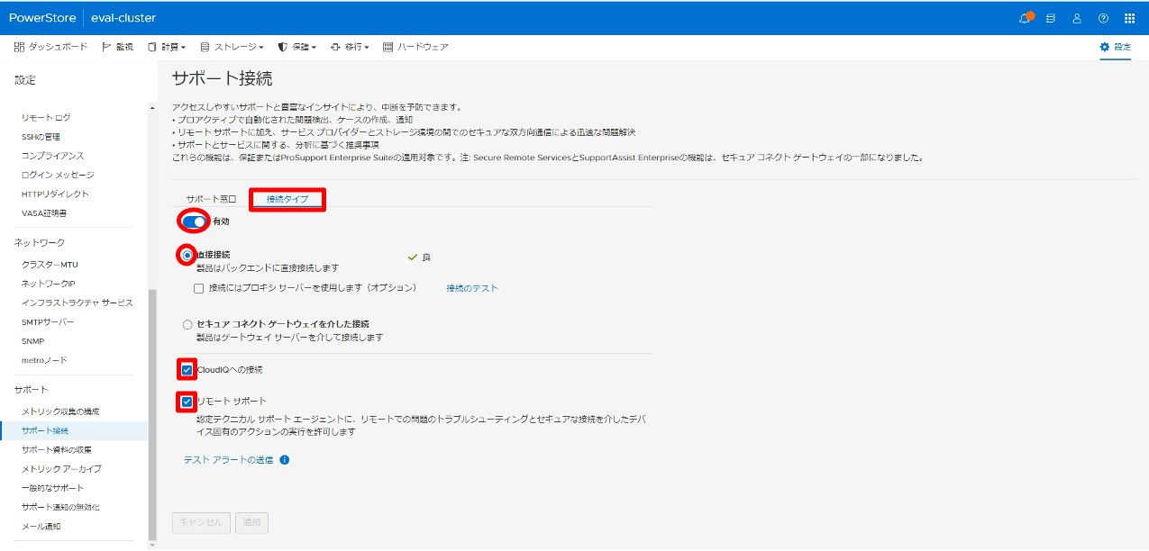Go to ダッシュボード from the top navigation
The image size is (1149, 551).
click(50, 47)
